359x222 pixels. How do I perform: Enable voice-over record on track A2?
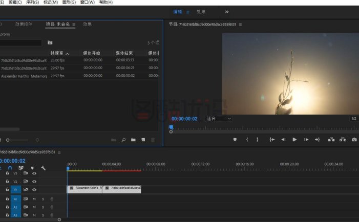(x=52, y=207)
